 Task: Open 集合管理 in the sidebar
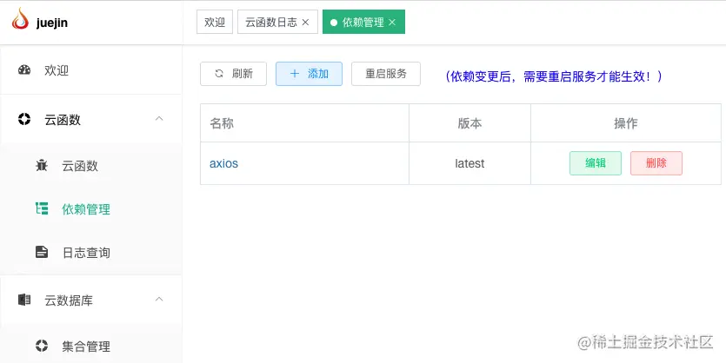click(91, 346)
